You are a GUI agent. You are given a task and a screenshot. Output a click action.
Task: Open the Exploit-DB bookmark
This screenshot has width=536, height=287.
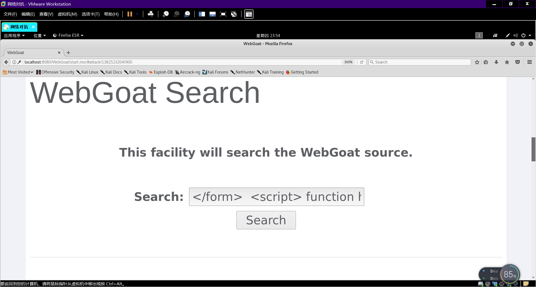point(161,72)
